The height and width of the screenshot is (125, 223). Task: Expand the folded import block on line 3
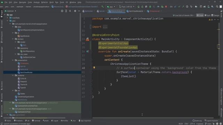tap(105, 27)
